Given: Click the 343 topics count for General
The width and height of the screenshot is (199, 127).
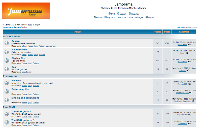Looking at the screenshot, I should (x=158, y=43).
